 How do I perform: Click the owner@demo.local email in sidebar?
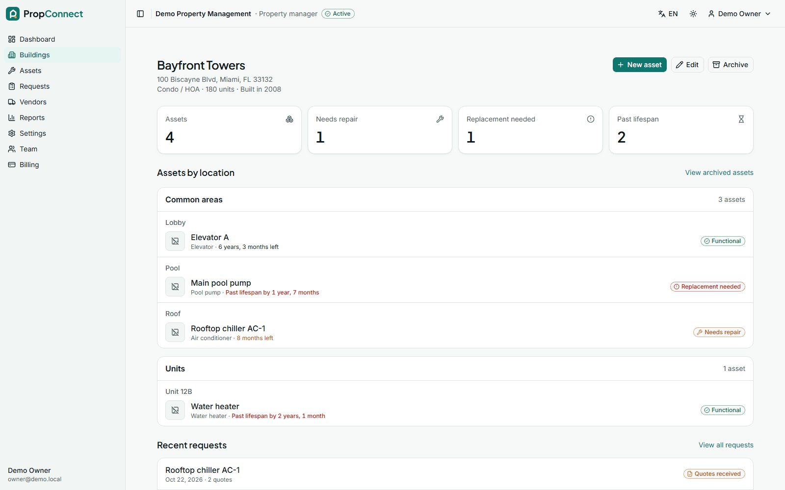coord(35,479)
